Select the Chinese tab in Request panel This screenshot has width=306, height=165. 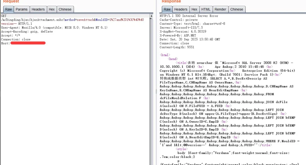(65, 9)
